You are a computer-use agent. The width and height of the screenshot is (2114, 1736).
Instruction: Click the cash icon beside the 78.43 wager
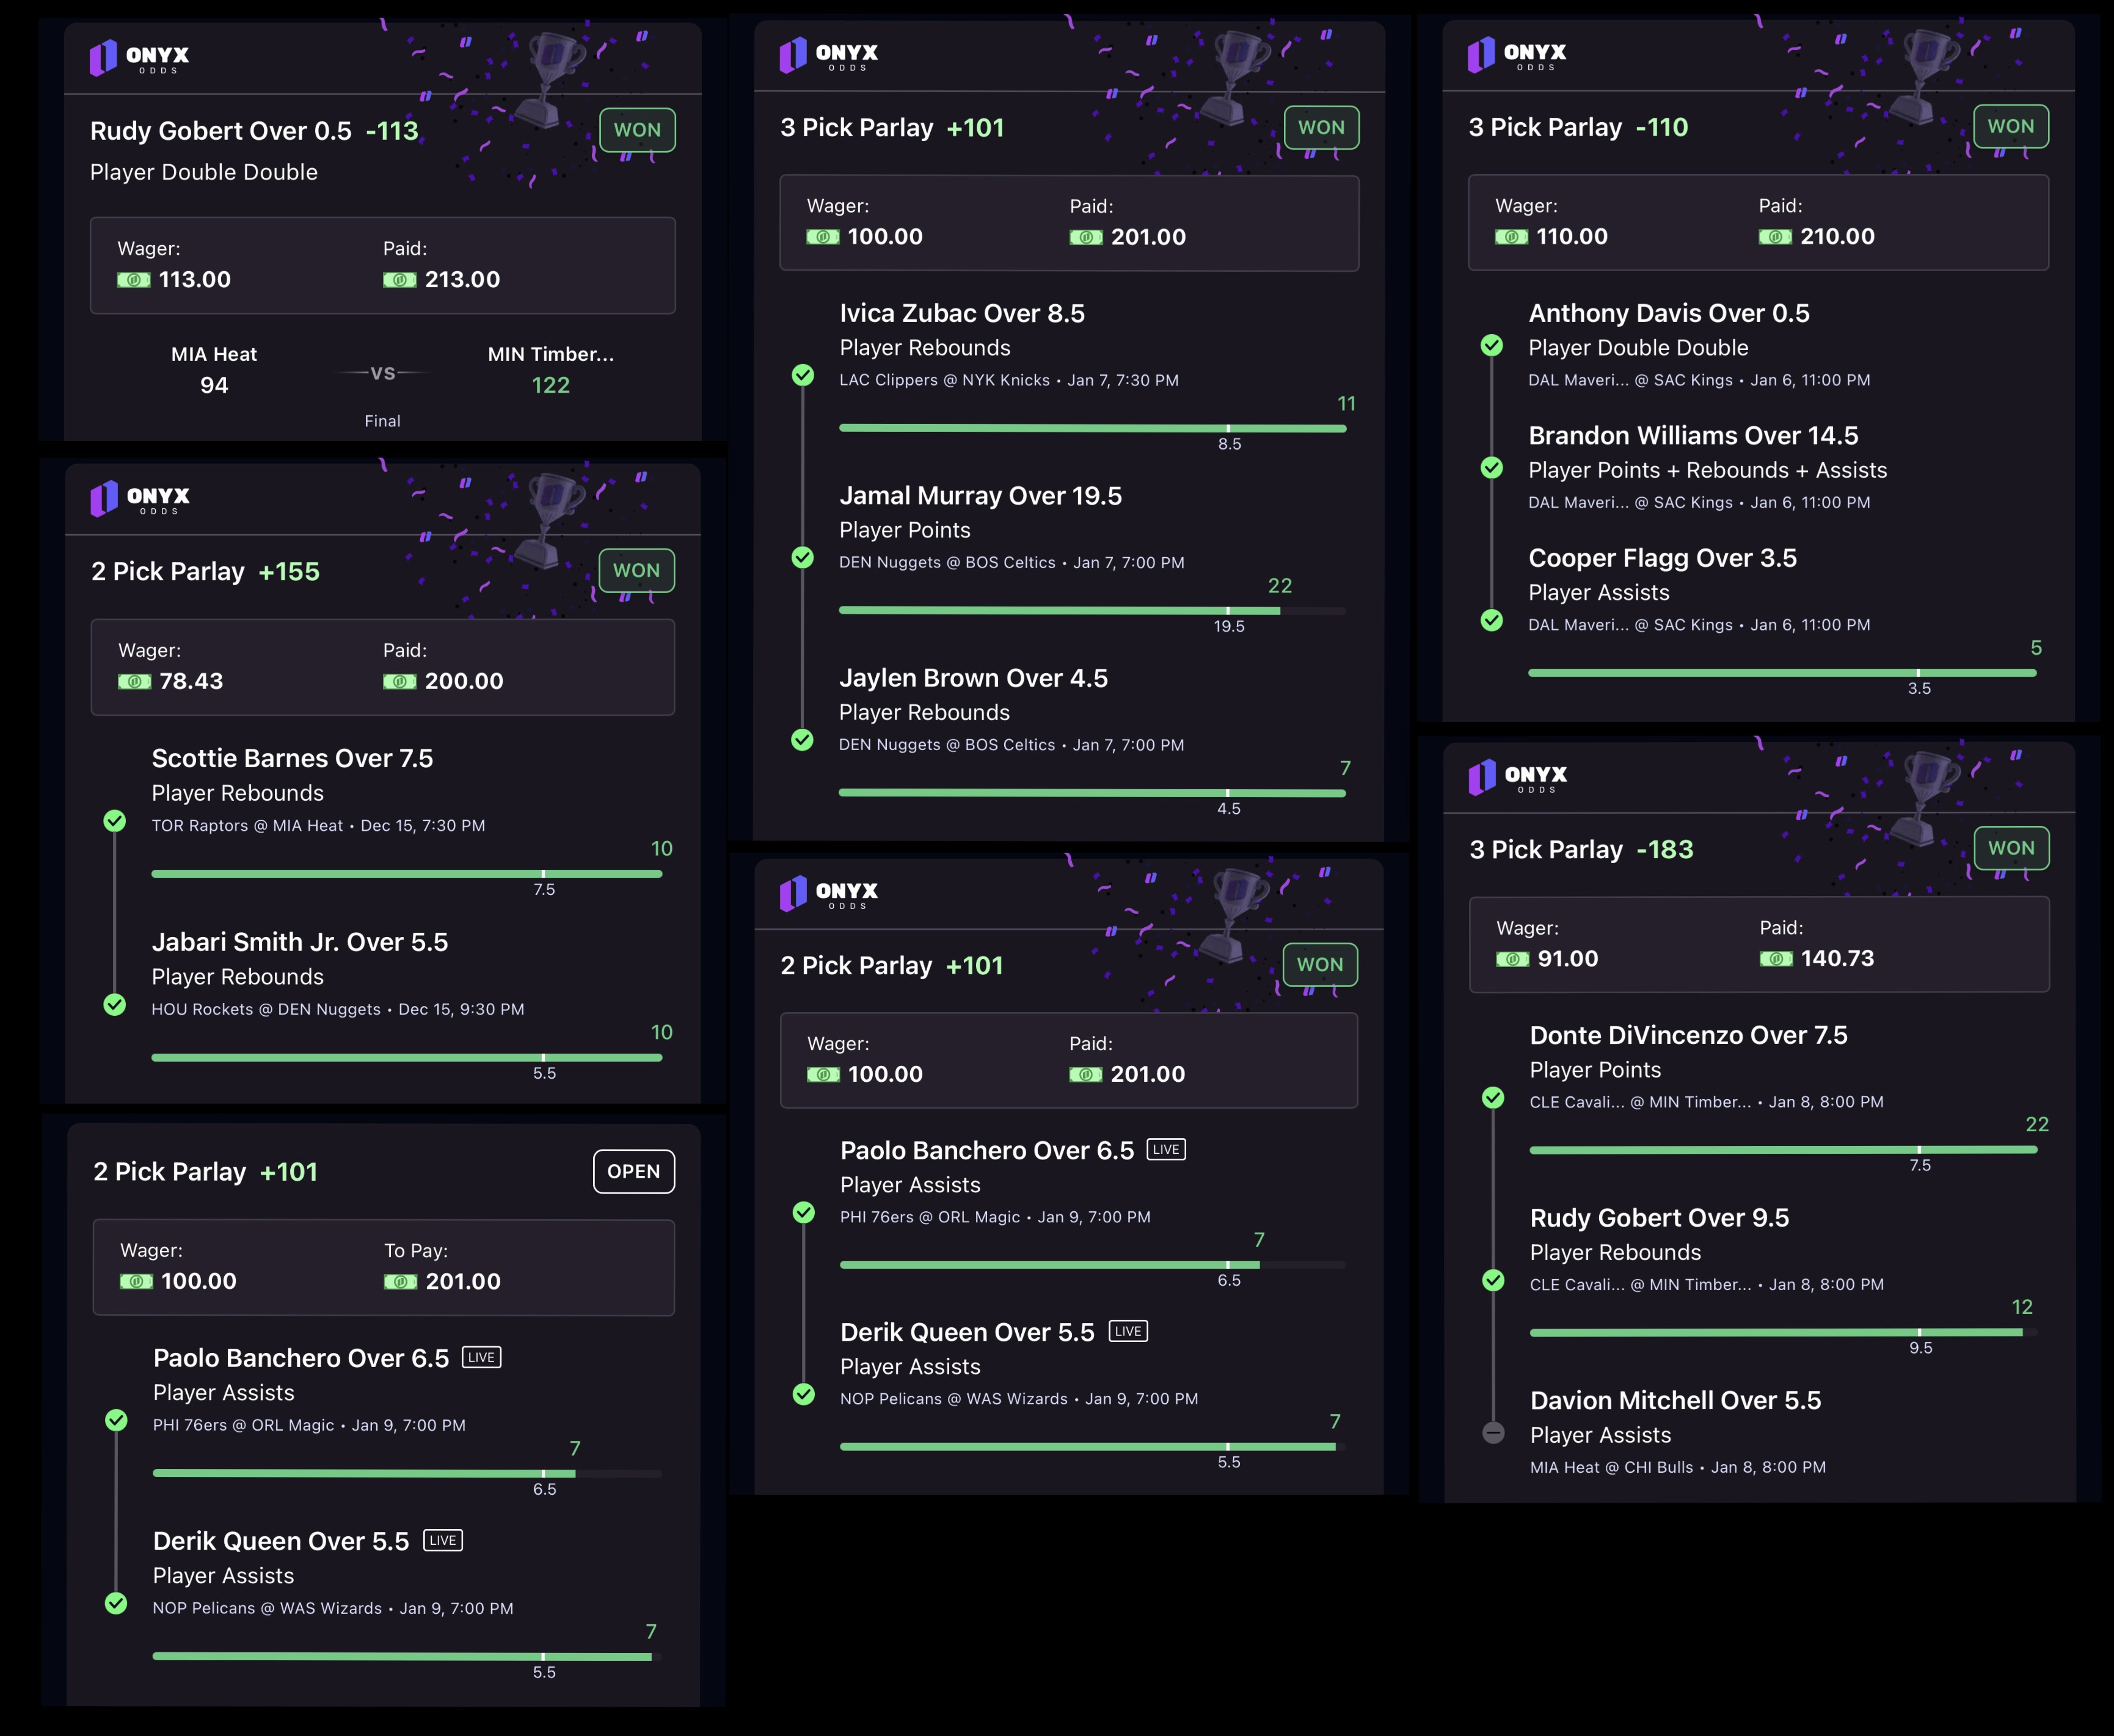tap(135, 682)
